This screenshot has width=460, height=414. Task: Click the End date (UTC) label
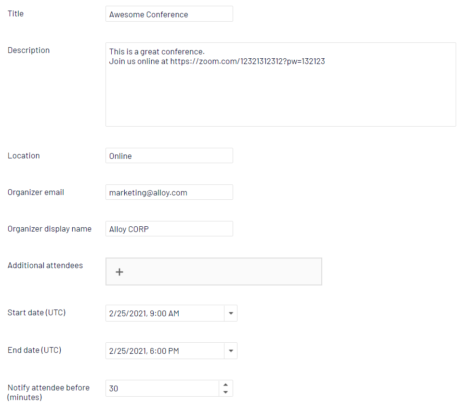pos(35,350)
